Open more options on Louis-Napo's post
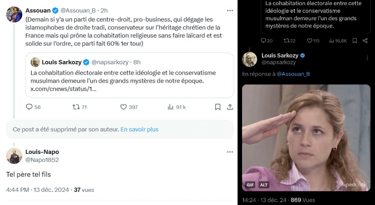Viewport: 375px width, 205px height. (x=230, y=152)
